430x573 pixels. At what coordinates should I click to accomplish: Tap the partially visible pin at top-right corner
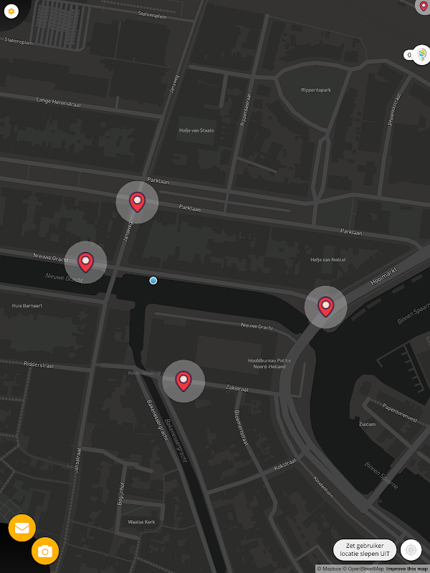click(423, 6)
